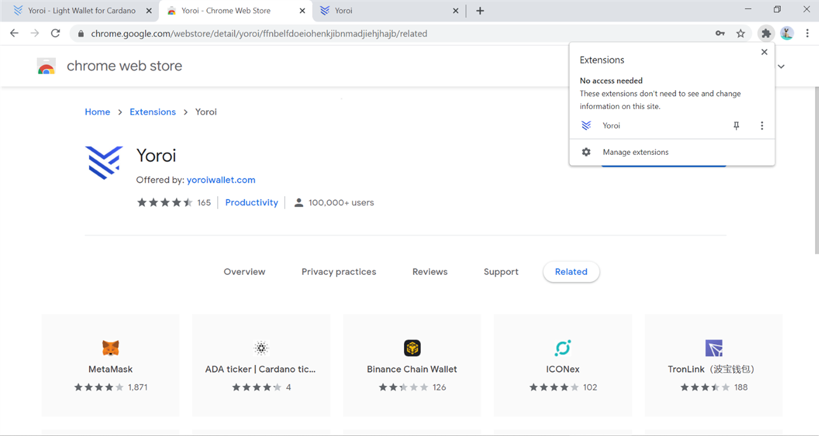
Task: Click the ICONex icon
Action: (x=563, y=348)
